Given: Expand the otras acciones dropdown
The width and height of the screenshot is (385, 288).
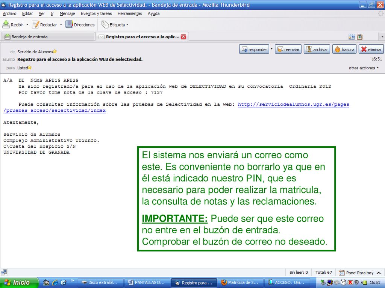Looking at the screenshot, I should point(364,68).
